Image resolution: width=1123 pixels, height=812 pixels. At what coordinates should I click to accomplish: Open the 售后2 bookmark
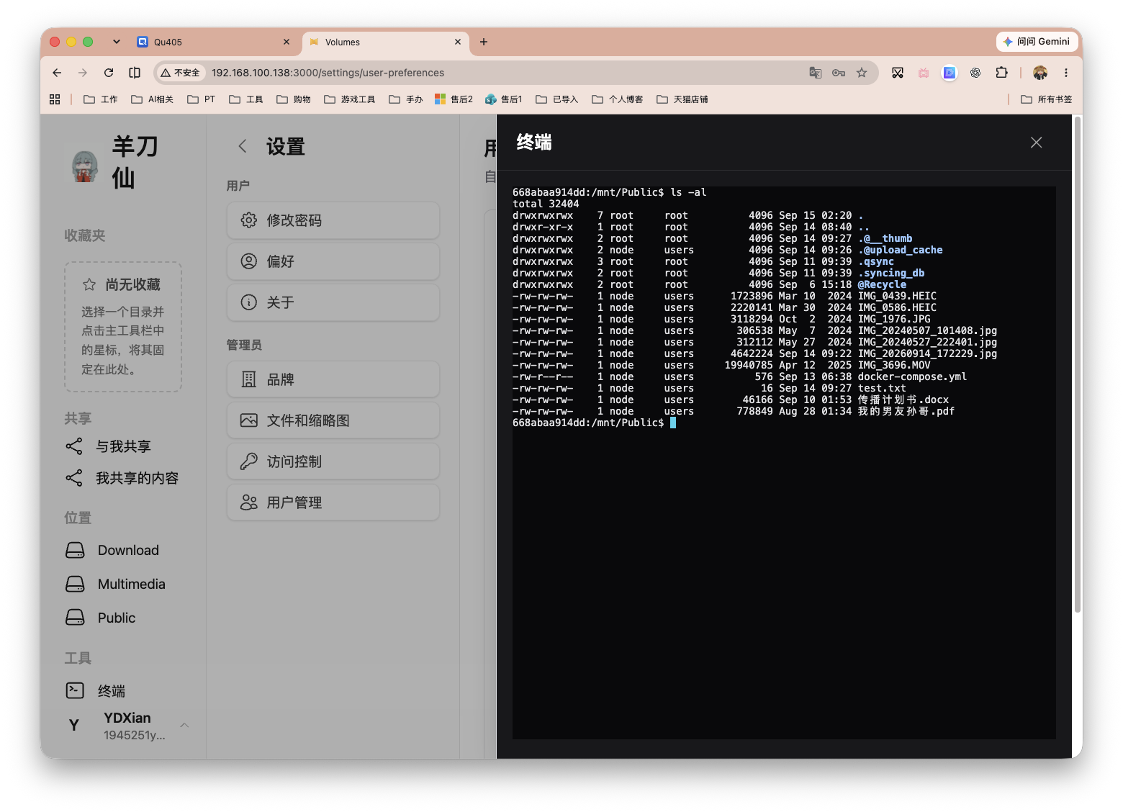tap(454, 99)
